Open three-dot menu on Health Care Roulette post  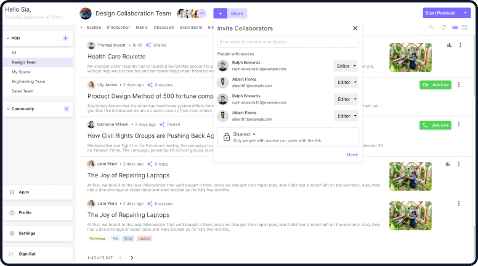click(460, 45)
